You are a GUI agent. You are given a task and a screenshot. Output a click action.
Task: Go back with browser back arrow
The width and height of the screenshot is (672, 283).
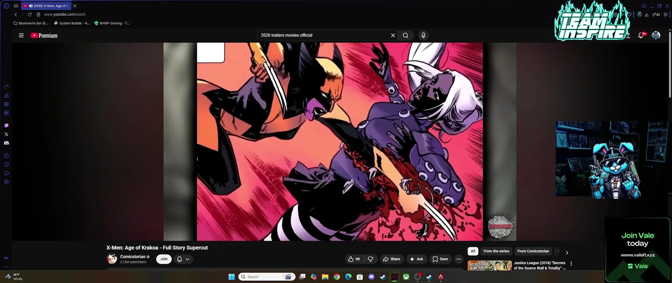pyautogui.click(x=16, y=15)
